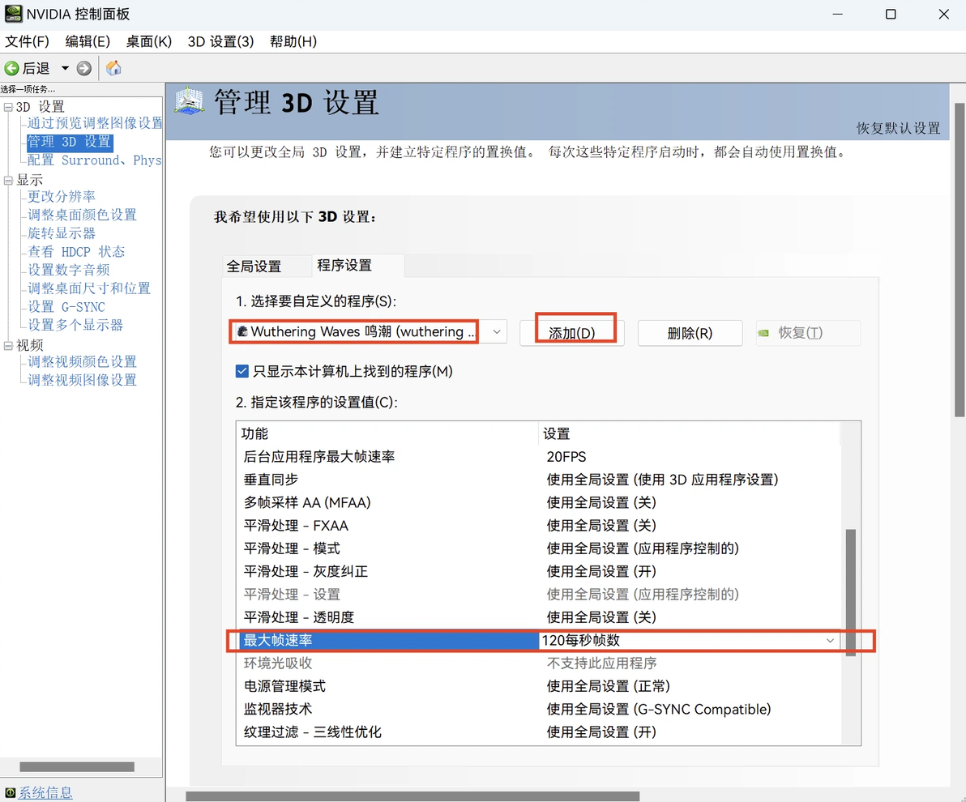Screen dimensions: 966x802
Task: Click the green Back arrow icon
Action: (x=11, y=68)
